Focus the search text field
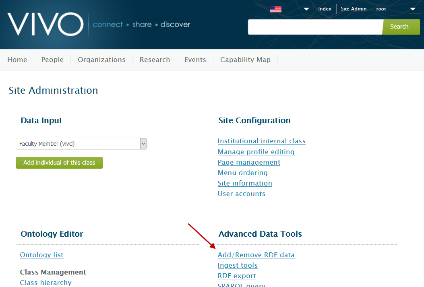Viewport: 424px width, 287px height. (315, 27)
